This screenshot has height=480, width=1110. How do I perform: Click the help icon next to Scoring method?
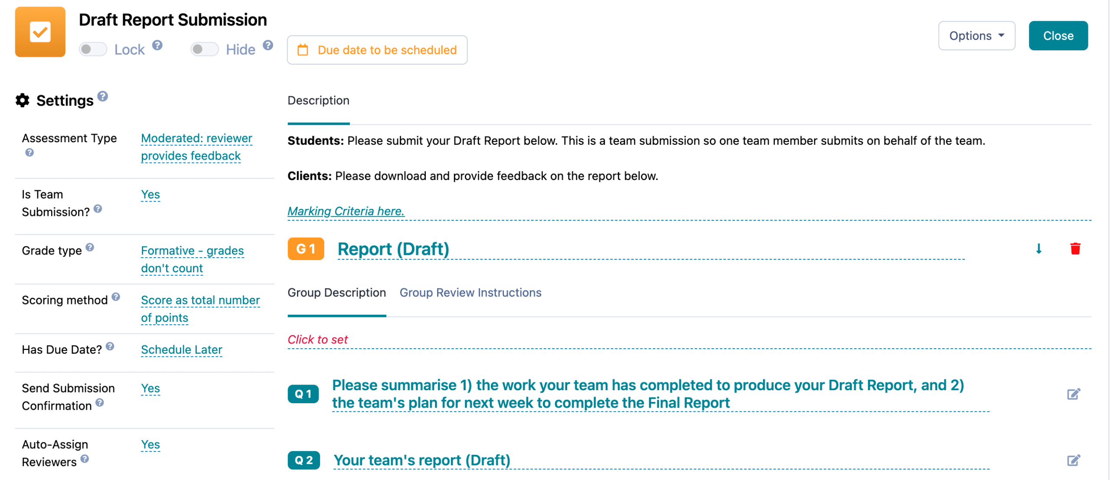116,297
